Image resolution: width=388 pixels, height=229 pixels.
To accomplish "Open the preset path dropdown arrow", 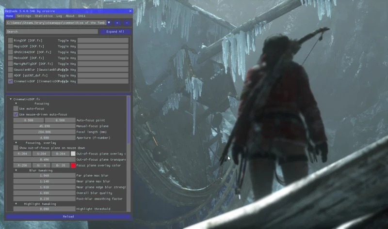I will (109, 23).
